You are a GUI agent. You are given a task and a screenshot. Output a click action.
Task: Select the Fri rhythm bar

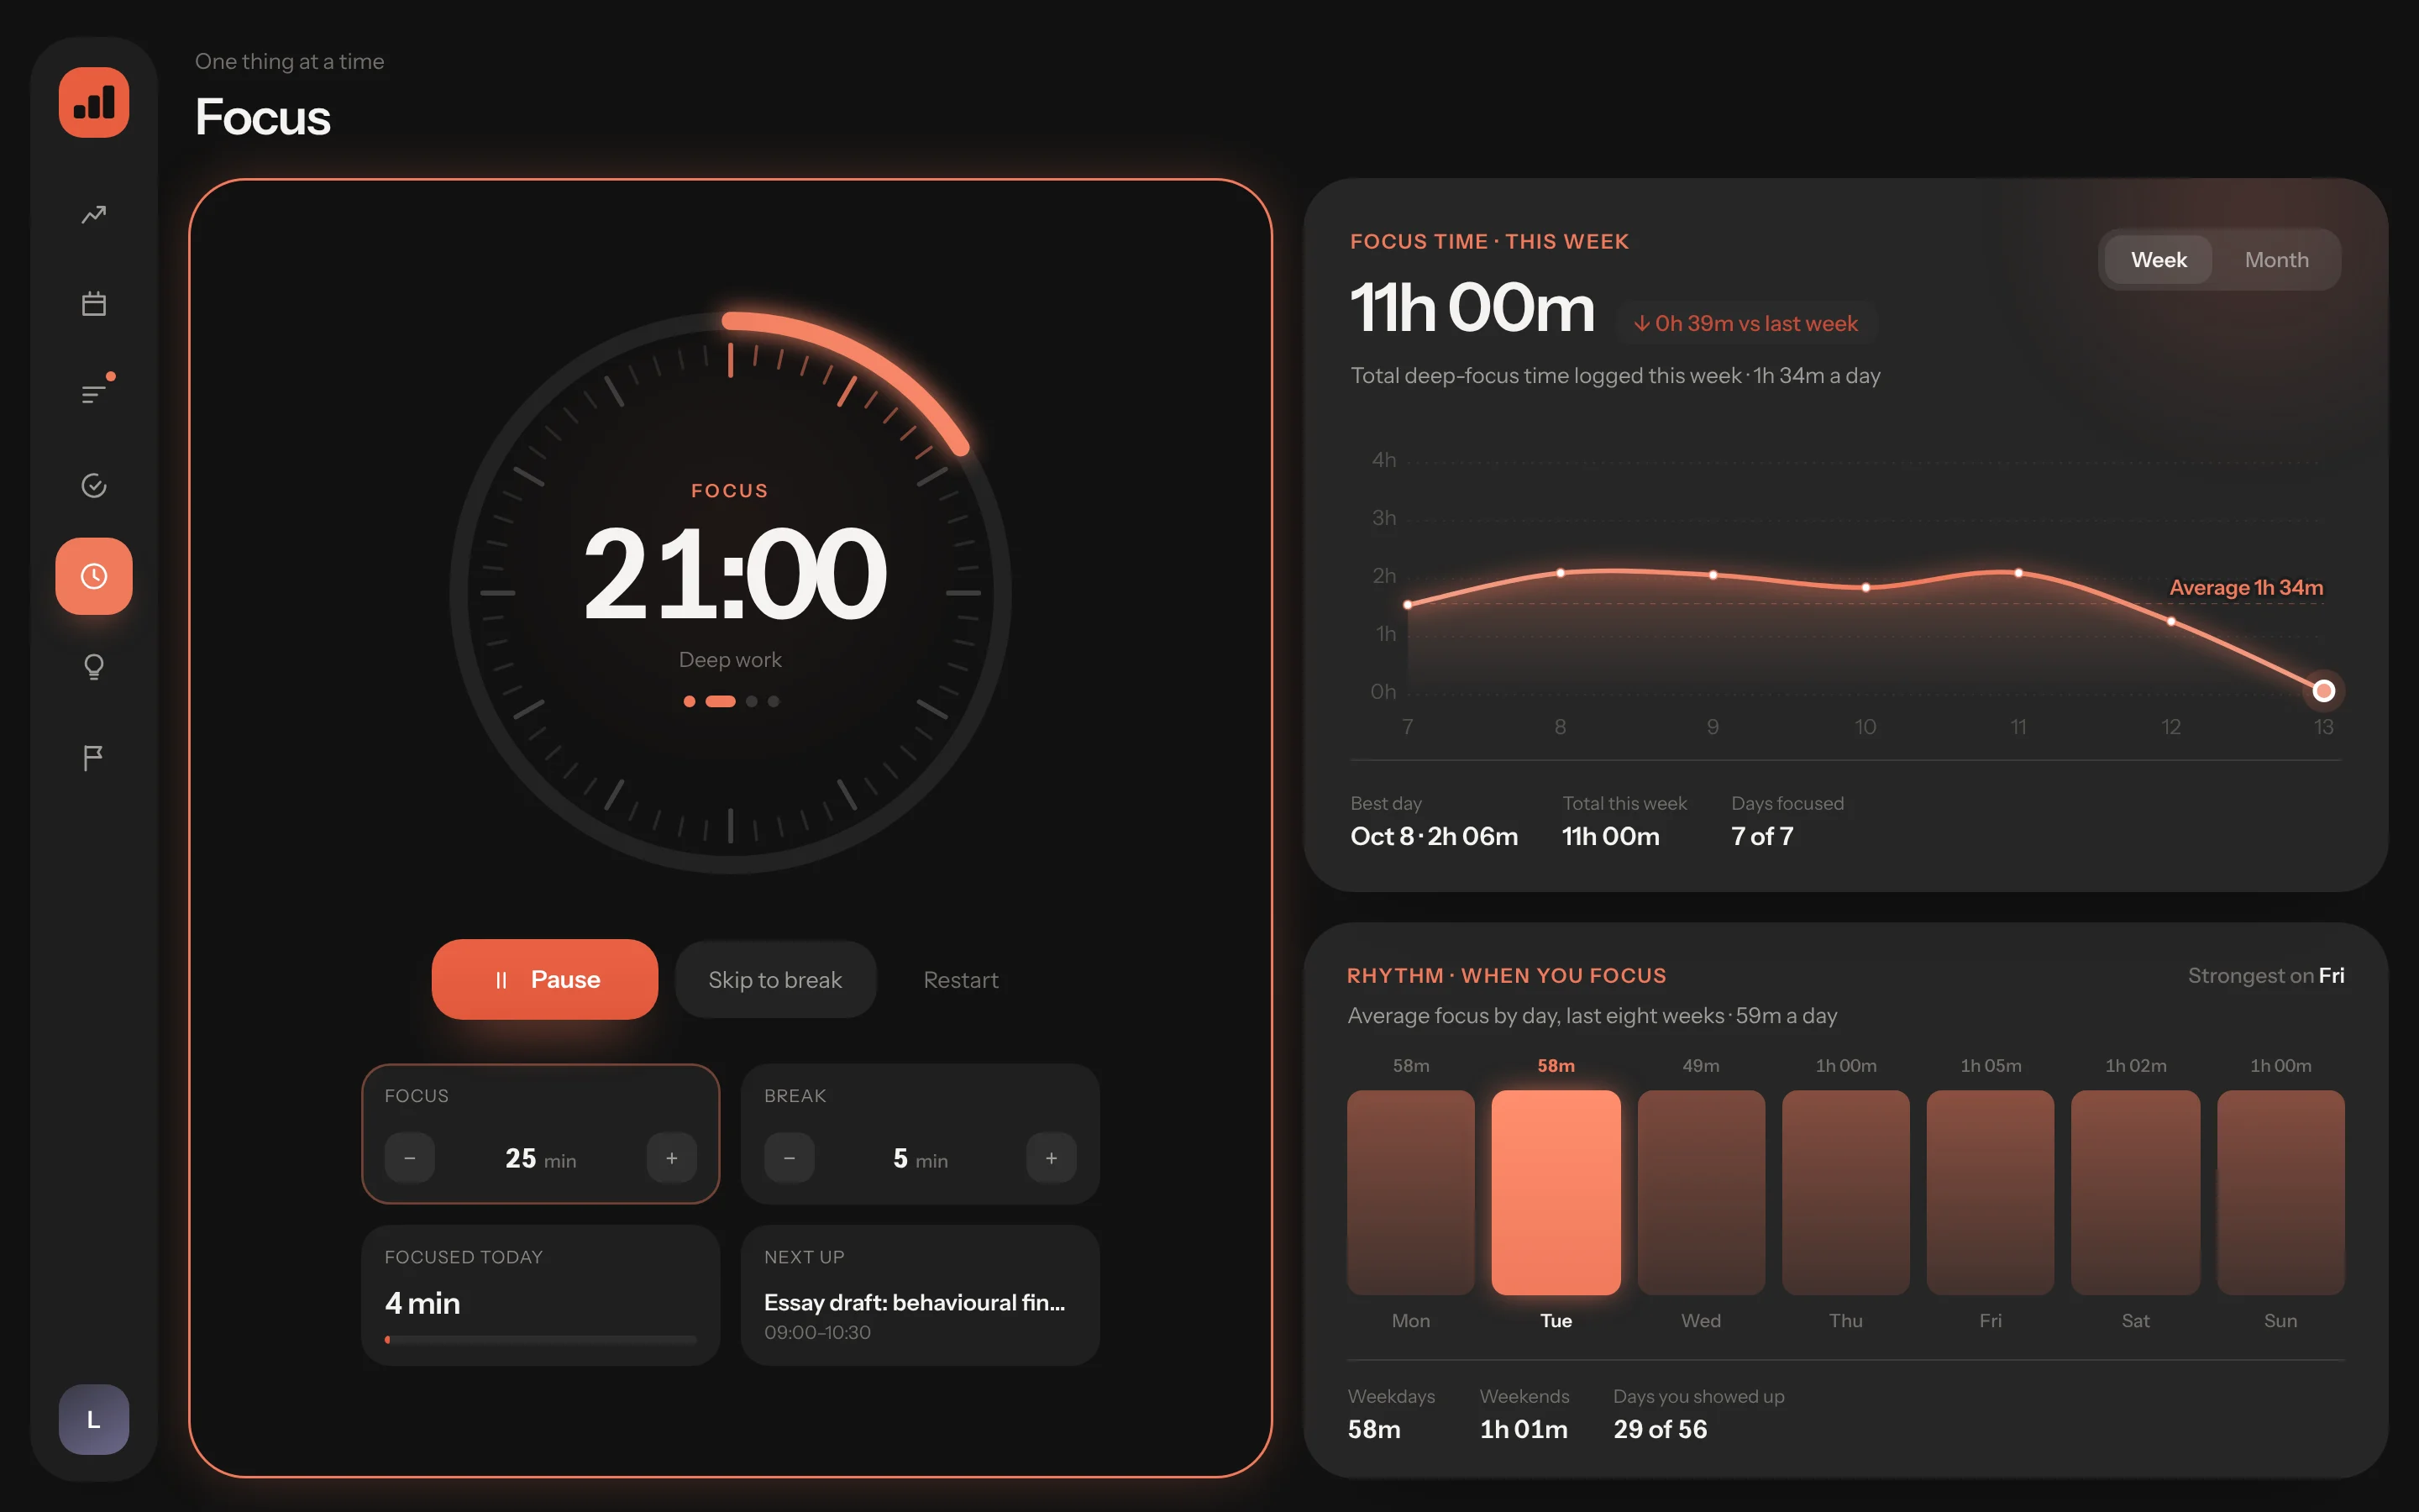[1990, 1192]
